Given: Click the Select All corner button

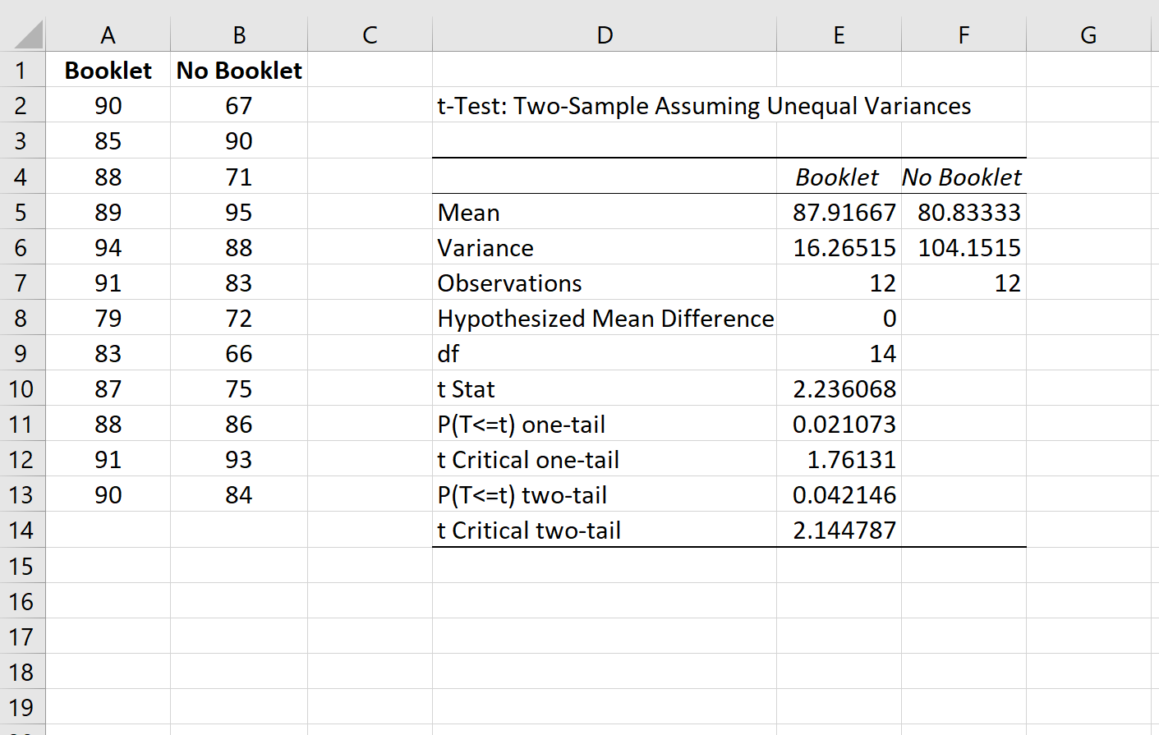Looking at the screenshot, I should click(x=22, y=34).
